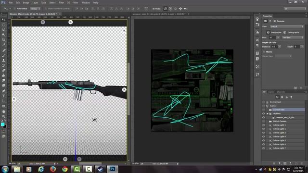Hide Infinite Light 7 visibility eye
308x173 pixels.
click(263, 148)
